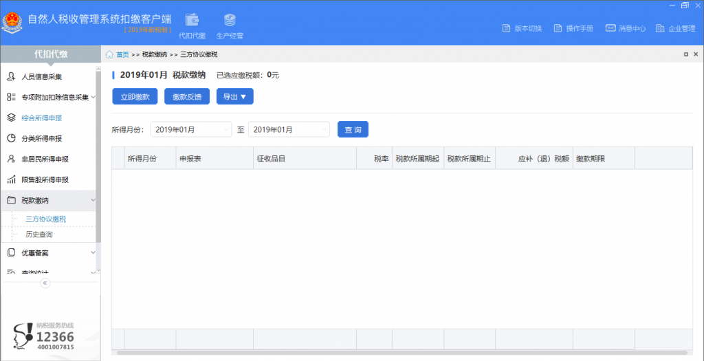Open the end month 2019年01月 dropdown
704x361 pixels.
point(289,130)
